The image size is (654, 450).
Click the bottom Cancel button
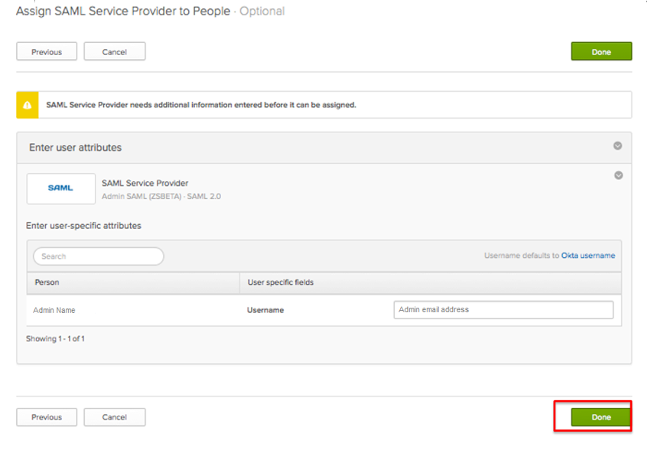click(x=115, y=417)
